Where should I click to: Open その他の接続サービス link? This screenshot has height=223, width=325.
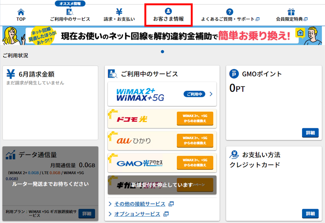pyautogui.click(x=140, y=204)
